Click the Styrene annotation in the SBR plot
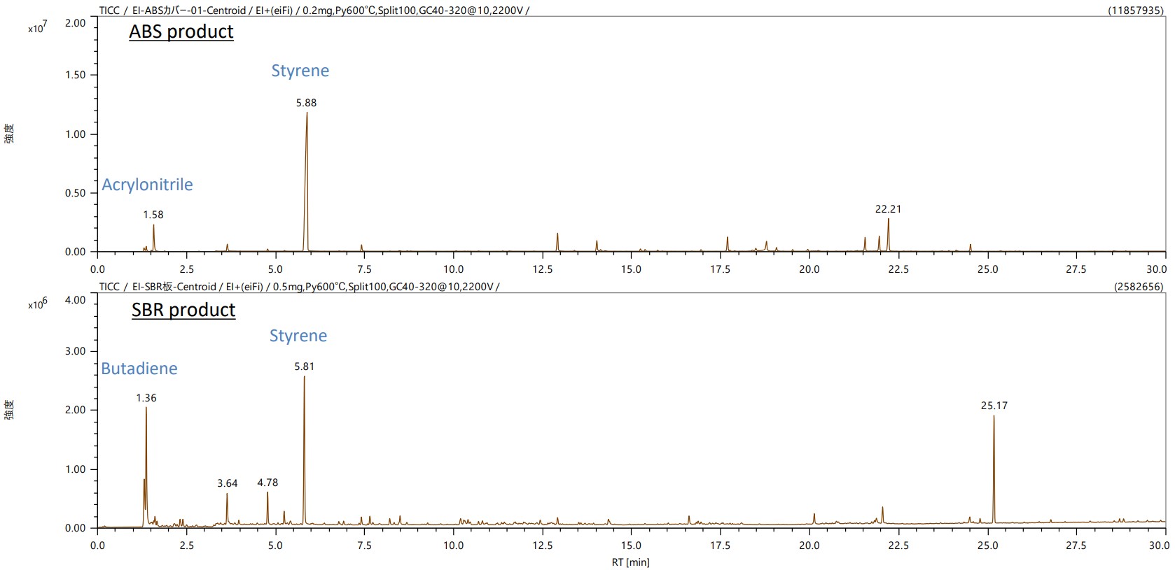This screenshot has width=1175, height=570. tap(298, 336)
